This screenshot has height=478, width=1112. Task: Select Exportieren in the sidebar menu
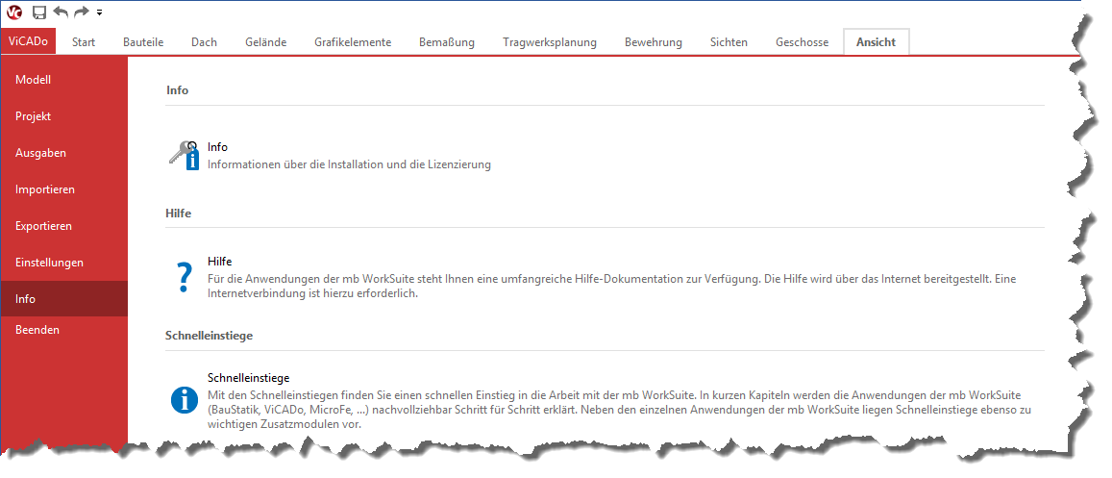point(63,226)
